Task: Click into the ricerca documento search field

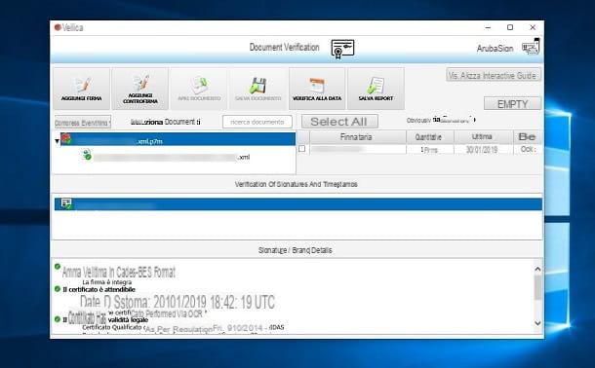Action: [x=258, y=122]
